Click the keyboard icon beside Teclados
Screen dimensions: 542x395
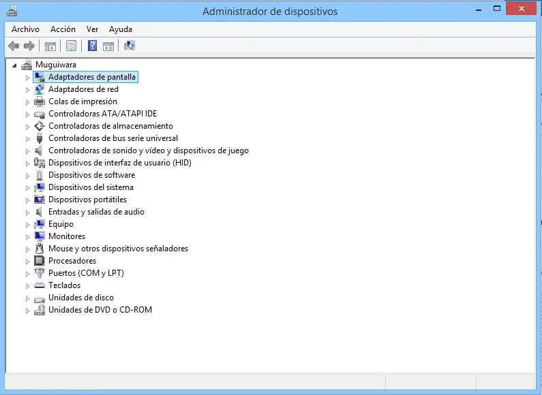tap(40, 285)
